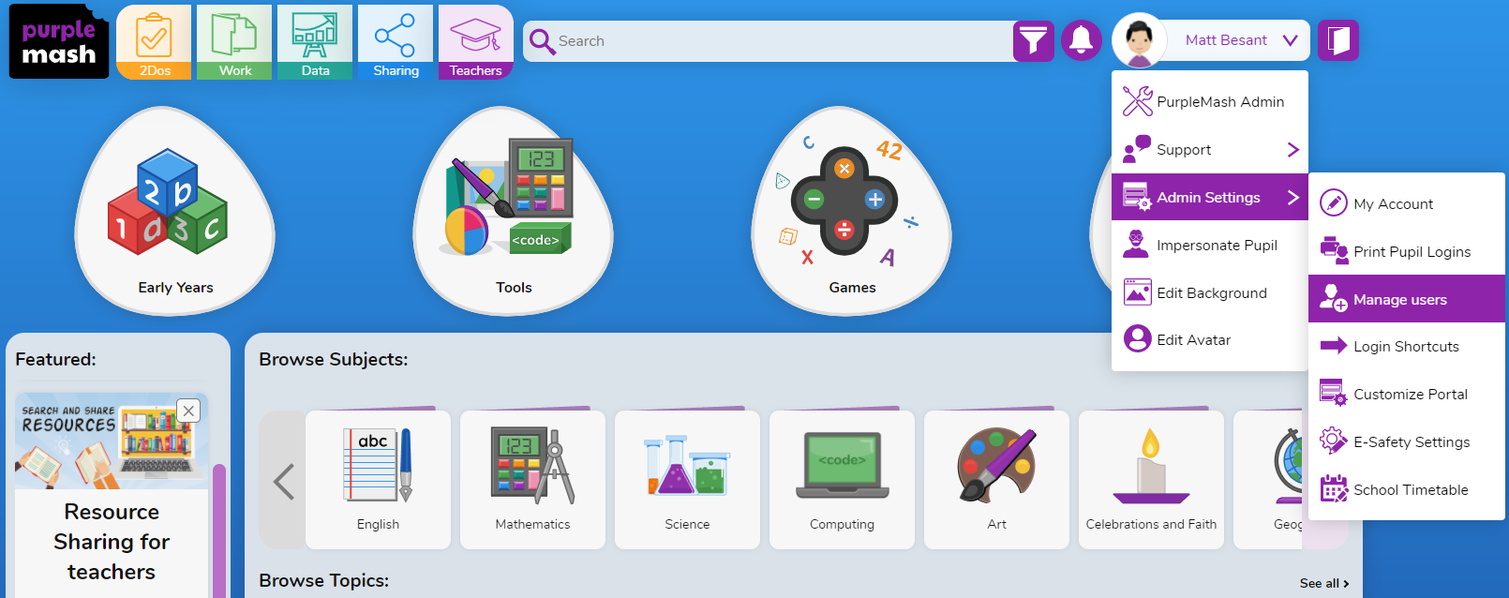Choose Impersonate Pupil
Image resolution: width=1509 pixels, height=598 pixels.
click(1210, 245)
